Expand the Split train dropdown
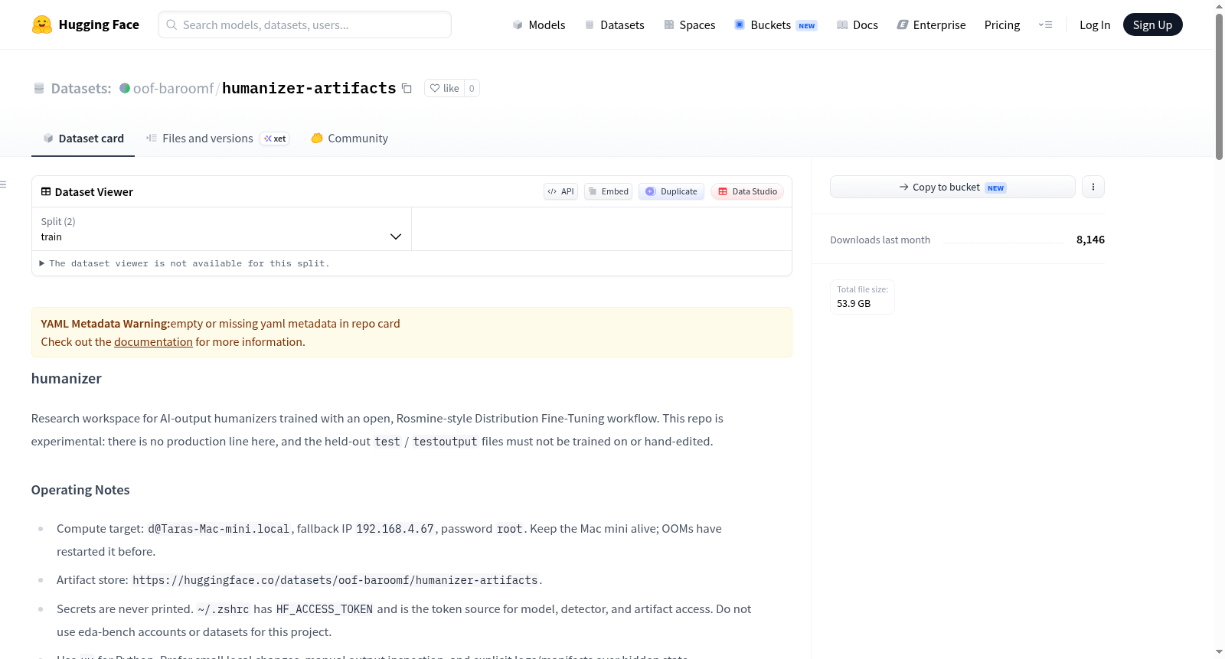This screenshot has width=1225, height=659. click(221, 229)
